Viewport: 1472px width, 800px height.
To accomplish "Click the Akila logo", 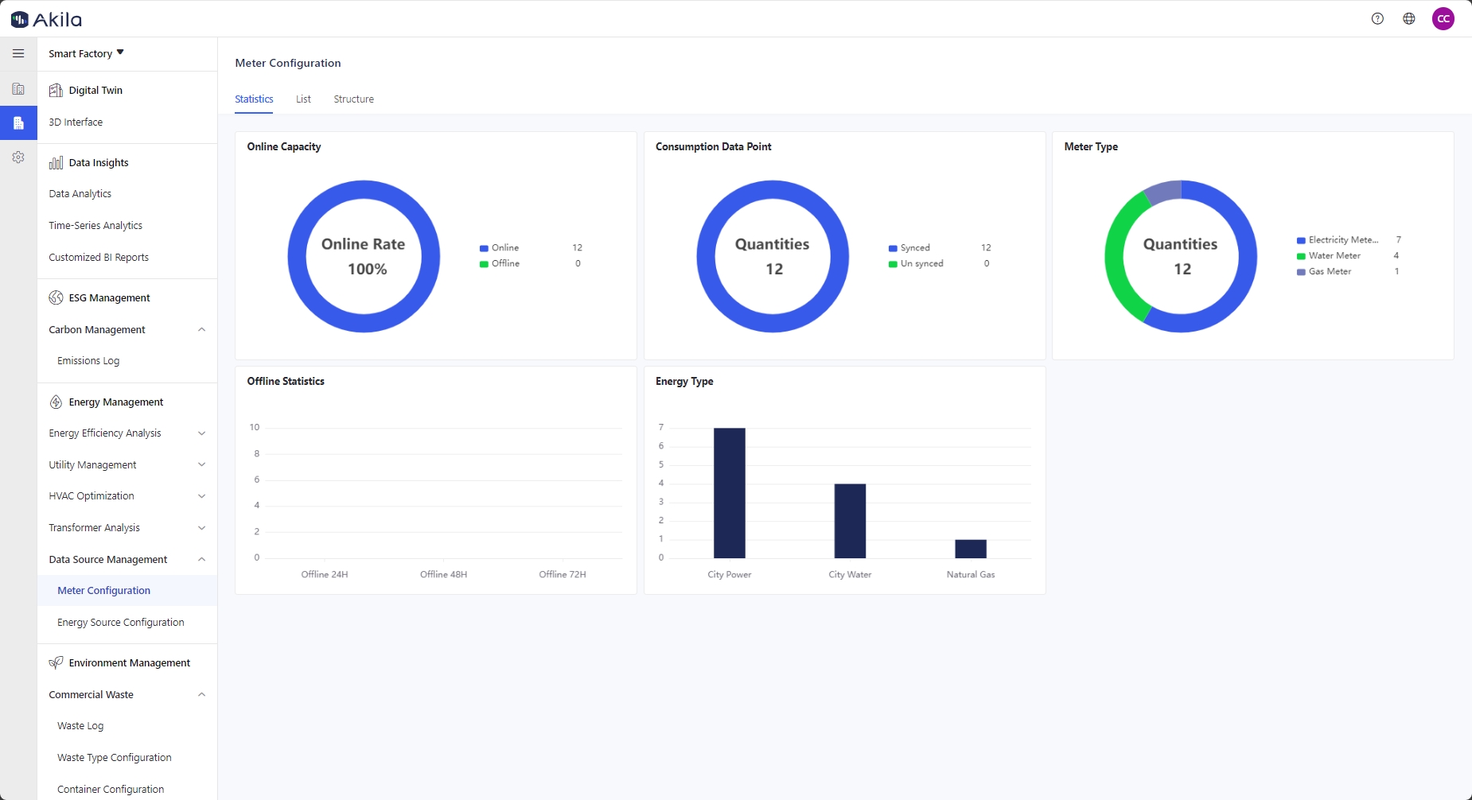I will pos(46,19).
